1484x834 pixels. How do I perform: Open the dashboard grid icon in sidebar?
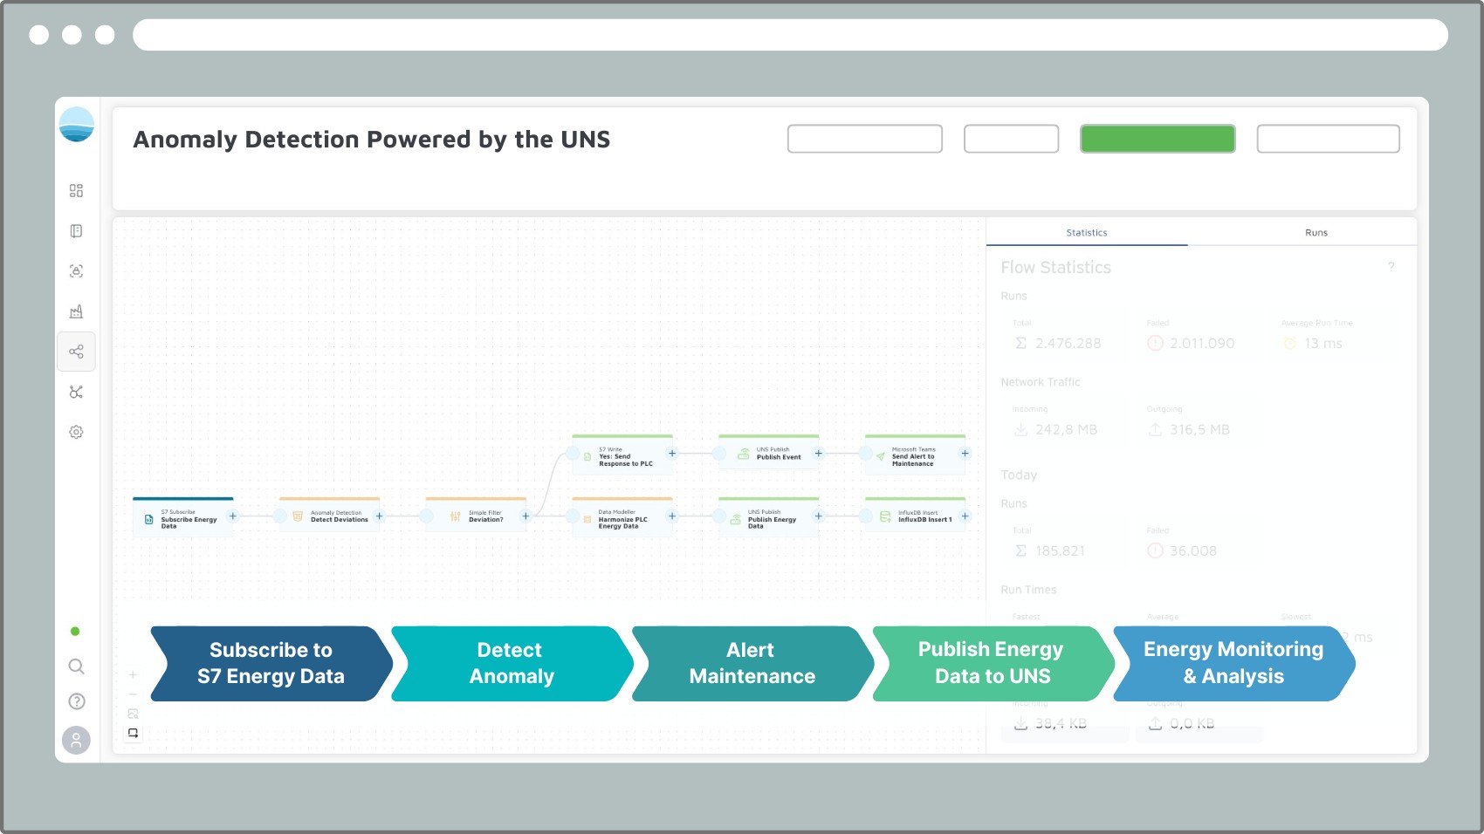(76, 191)
